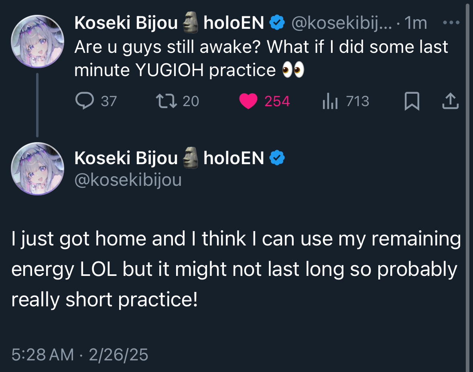Tap the 254 likes count

click(x=277, y=101)
